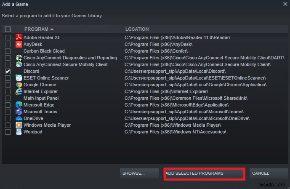This screenshot has height=189, width=290.
Task: Select the Adobe Reader XI name
Action: (41, 37)
